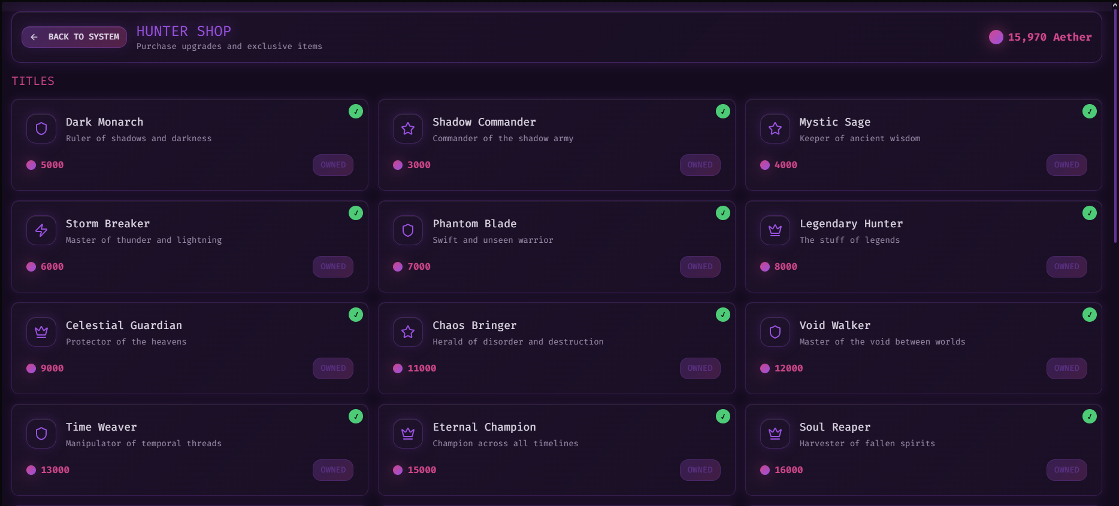Click the Owned button for Celestial Guardian
The image size is (1119, 506).
click(x=333, y=368)
